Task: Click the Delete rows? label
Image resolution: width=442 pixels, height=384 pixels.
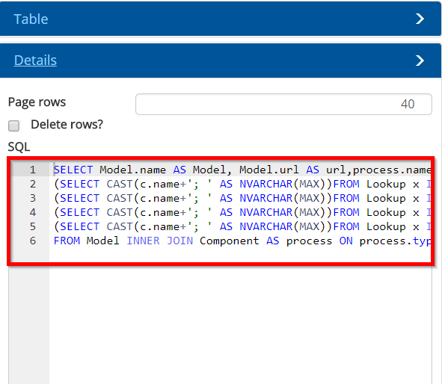Action: 67,125
